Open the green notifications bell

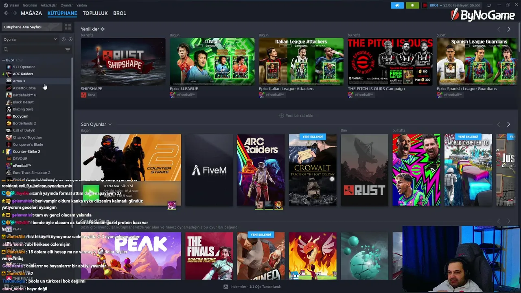(412, 5)
